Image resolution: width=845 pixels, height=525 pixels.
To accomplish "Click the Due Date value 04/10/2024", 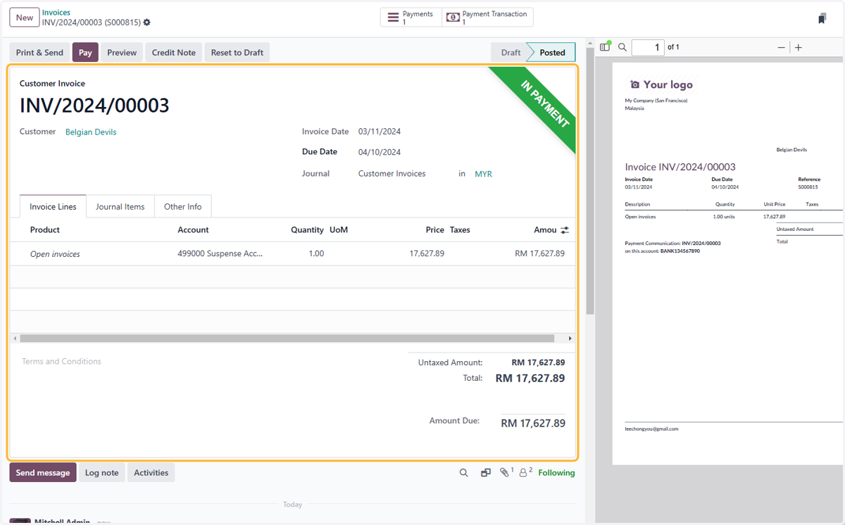I will (x=380, y=152).
